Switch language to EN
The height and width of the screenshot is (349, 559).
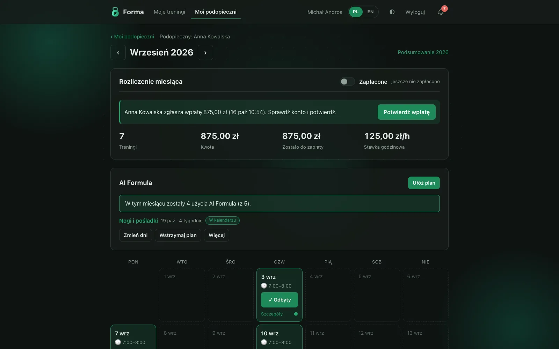(x=371, y=12)
